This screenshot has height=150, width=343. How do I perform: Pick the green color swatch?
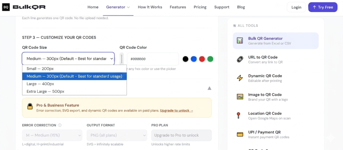click(210, 59)
